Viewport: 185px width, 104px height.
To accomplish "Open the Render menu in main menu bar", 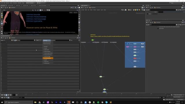I will pyautogui.click(x=7, y=3).
